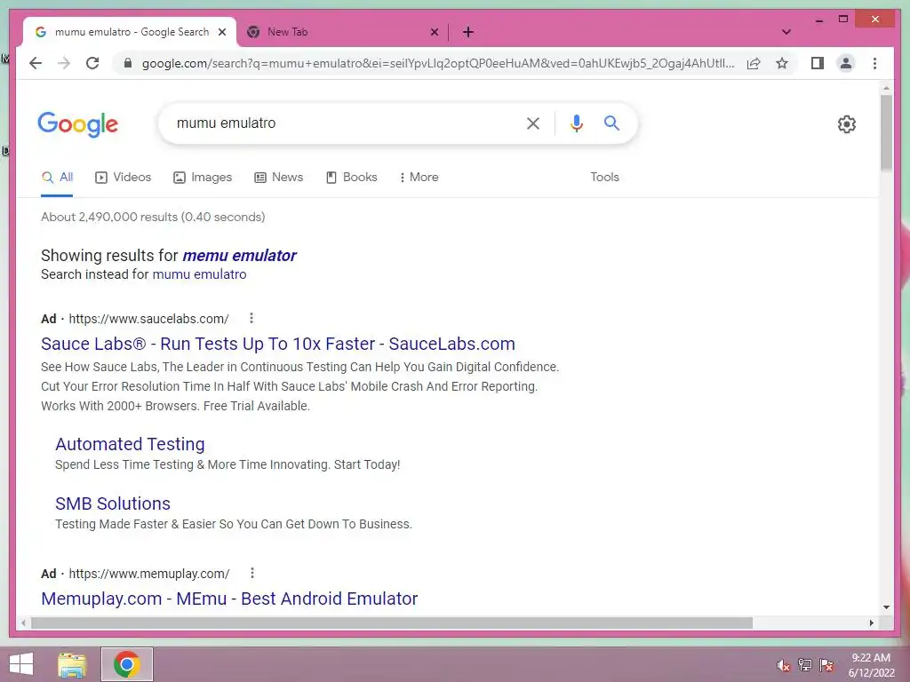Select the All results tab
910x682 pixels.
click(x=57, y=178)
